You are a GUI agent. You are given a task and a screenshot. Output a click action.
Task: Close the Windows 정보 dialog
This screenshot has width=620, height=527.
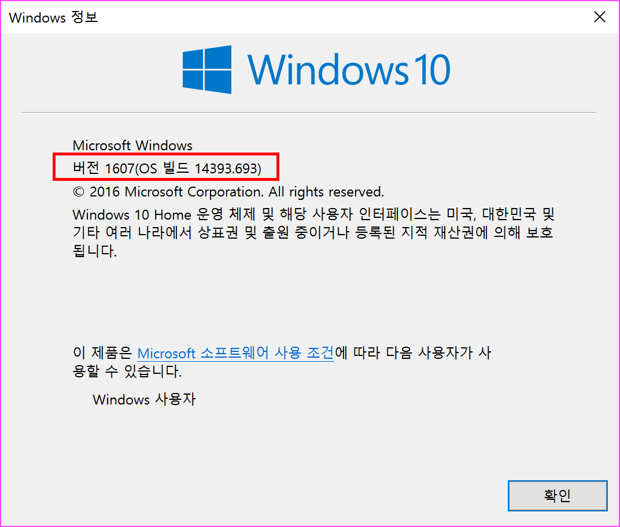pyautogui.click(x=599, y=17)
